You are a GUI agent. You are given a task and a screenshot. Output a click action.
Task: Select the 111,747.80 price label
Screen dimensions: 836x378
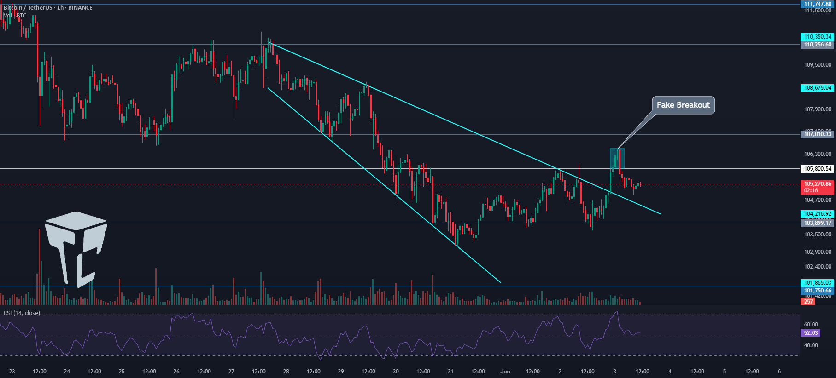pos(818,4)
